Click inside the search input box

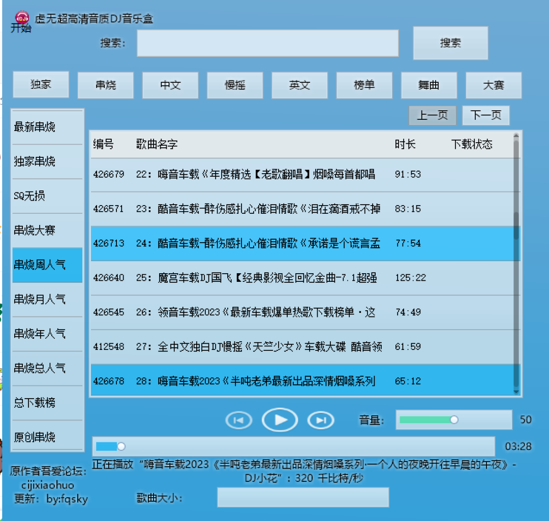tap(268, 43)
